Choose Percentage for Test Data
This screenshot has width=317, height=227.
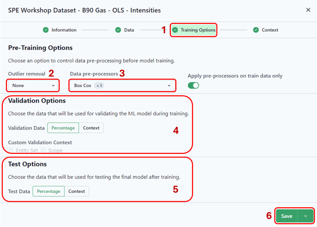tap(48, 191)
